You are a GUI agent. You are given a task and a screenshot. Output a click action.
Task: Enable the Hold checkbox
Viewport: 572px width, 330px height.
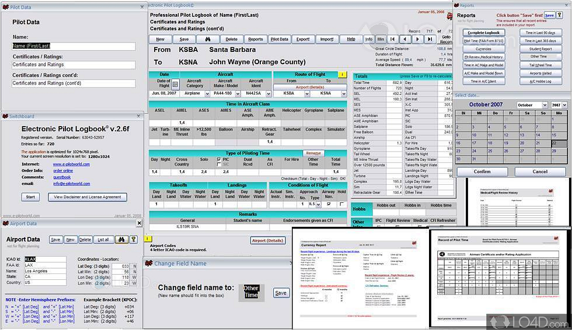pos(341,204)
